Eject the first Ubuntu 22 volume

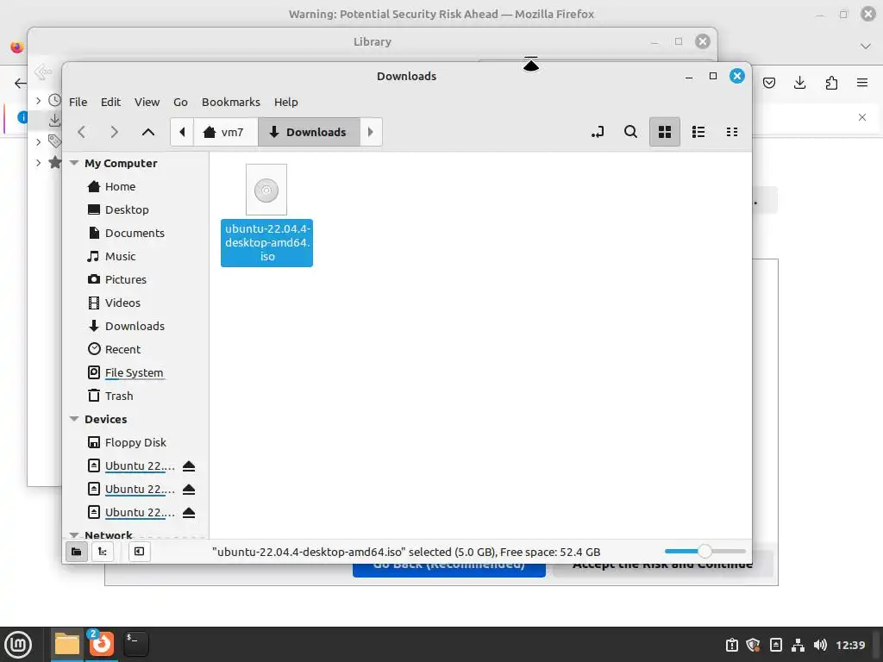click(x=189, y=466)
